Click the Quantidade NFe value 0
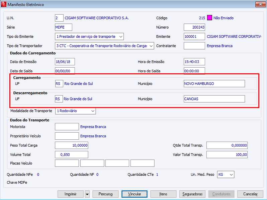Viewport: 267px width, 200px height. (38, 175)
